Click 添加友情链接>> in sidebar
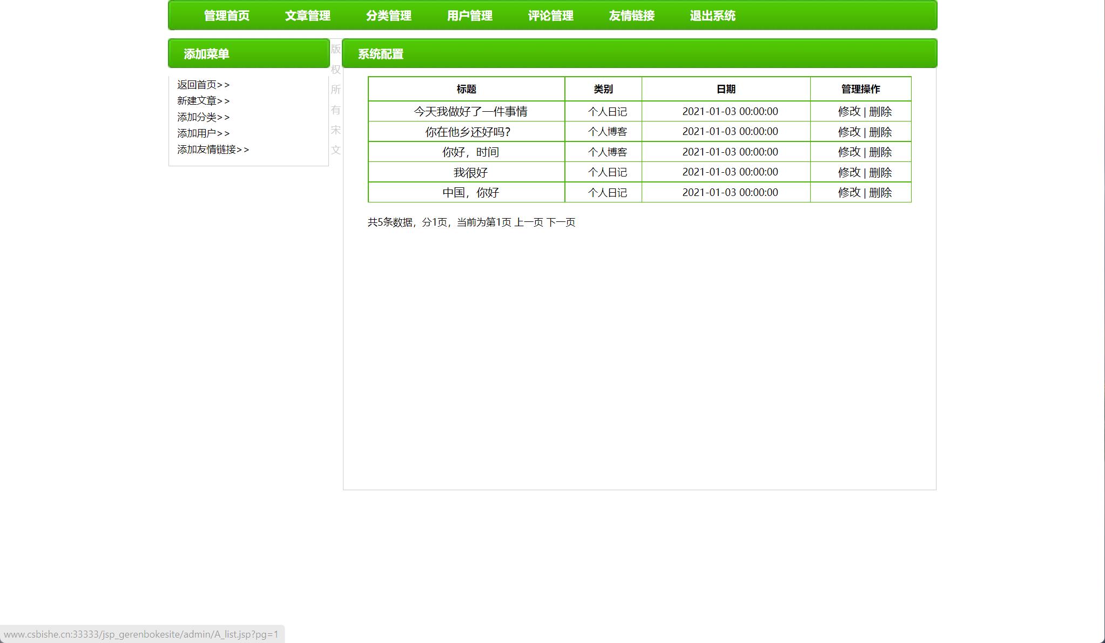 click(x=213, y=150)
